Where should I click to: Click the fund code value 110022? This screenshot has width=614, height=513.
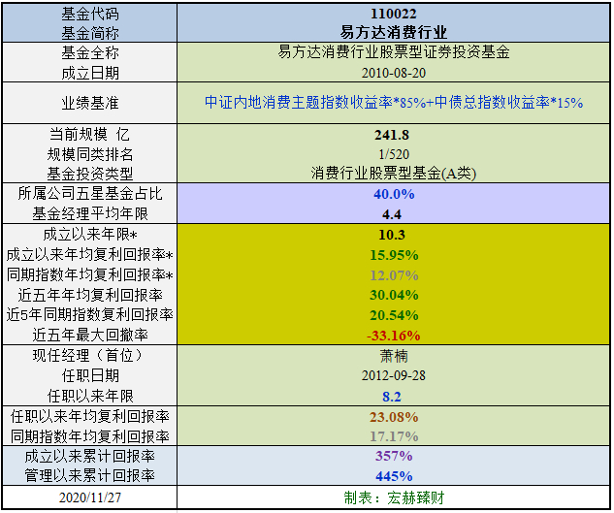[394, 14]
